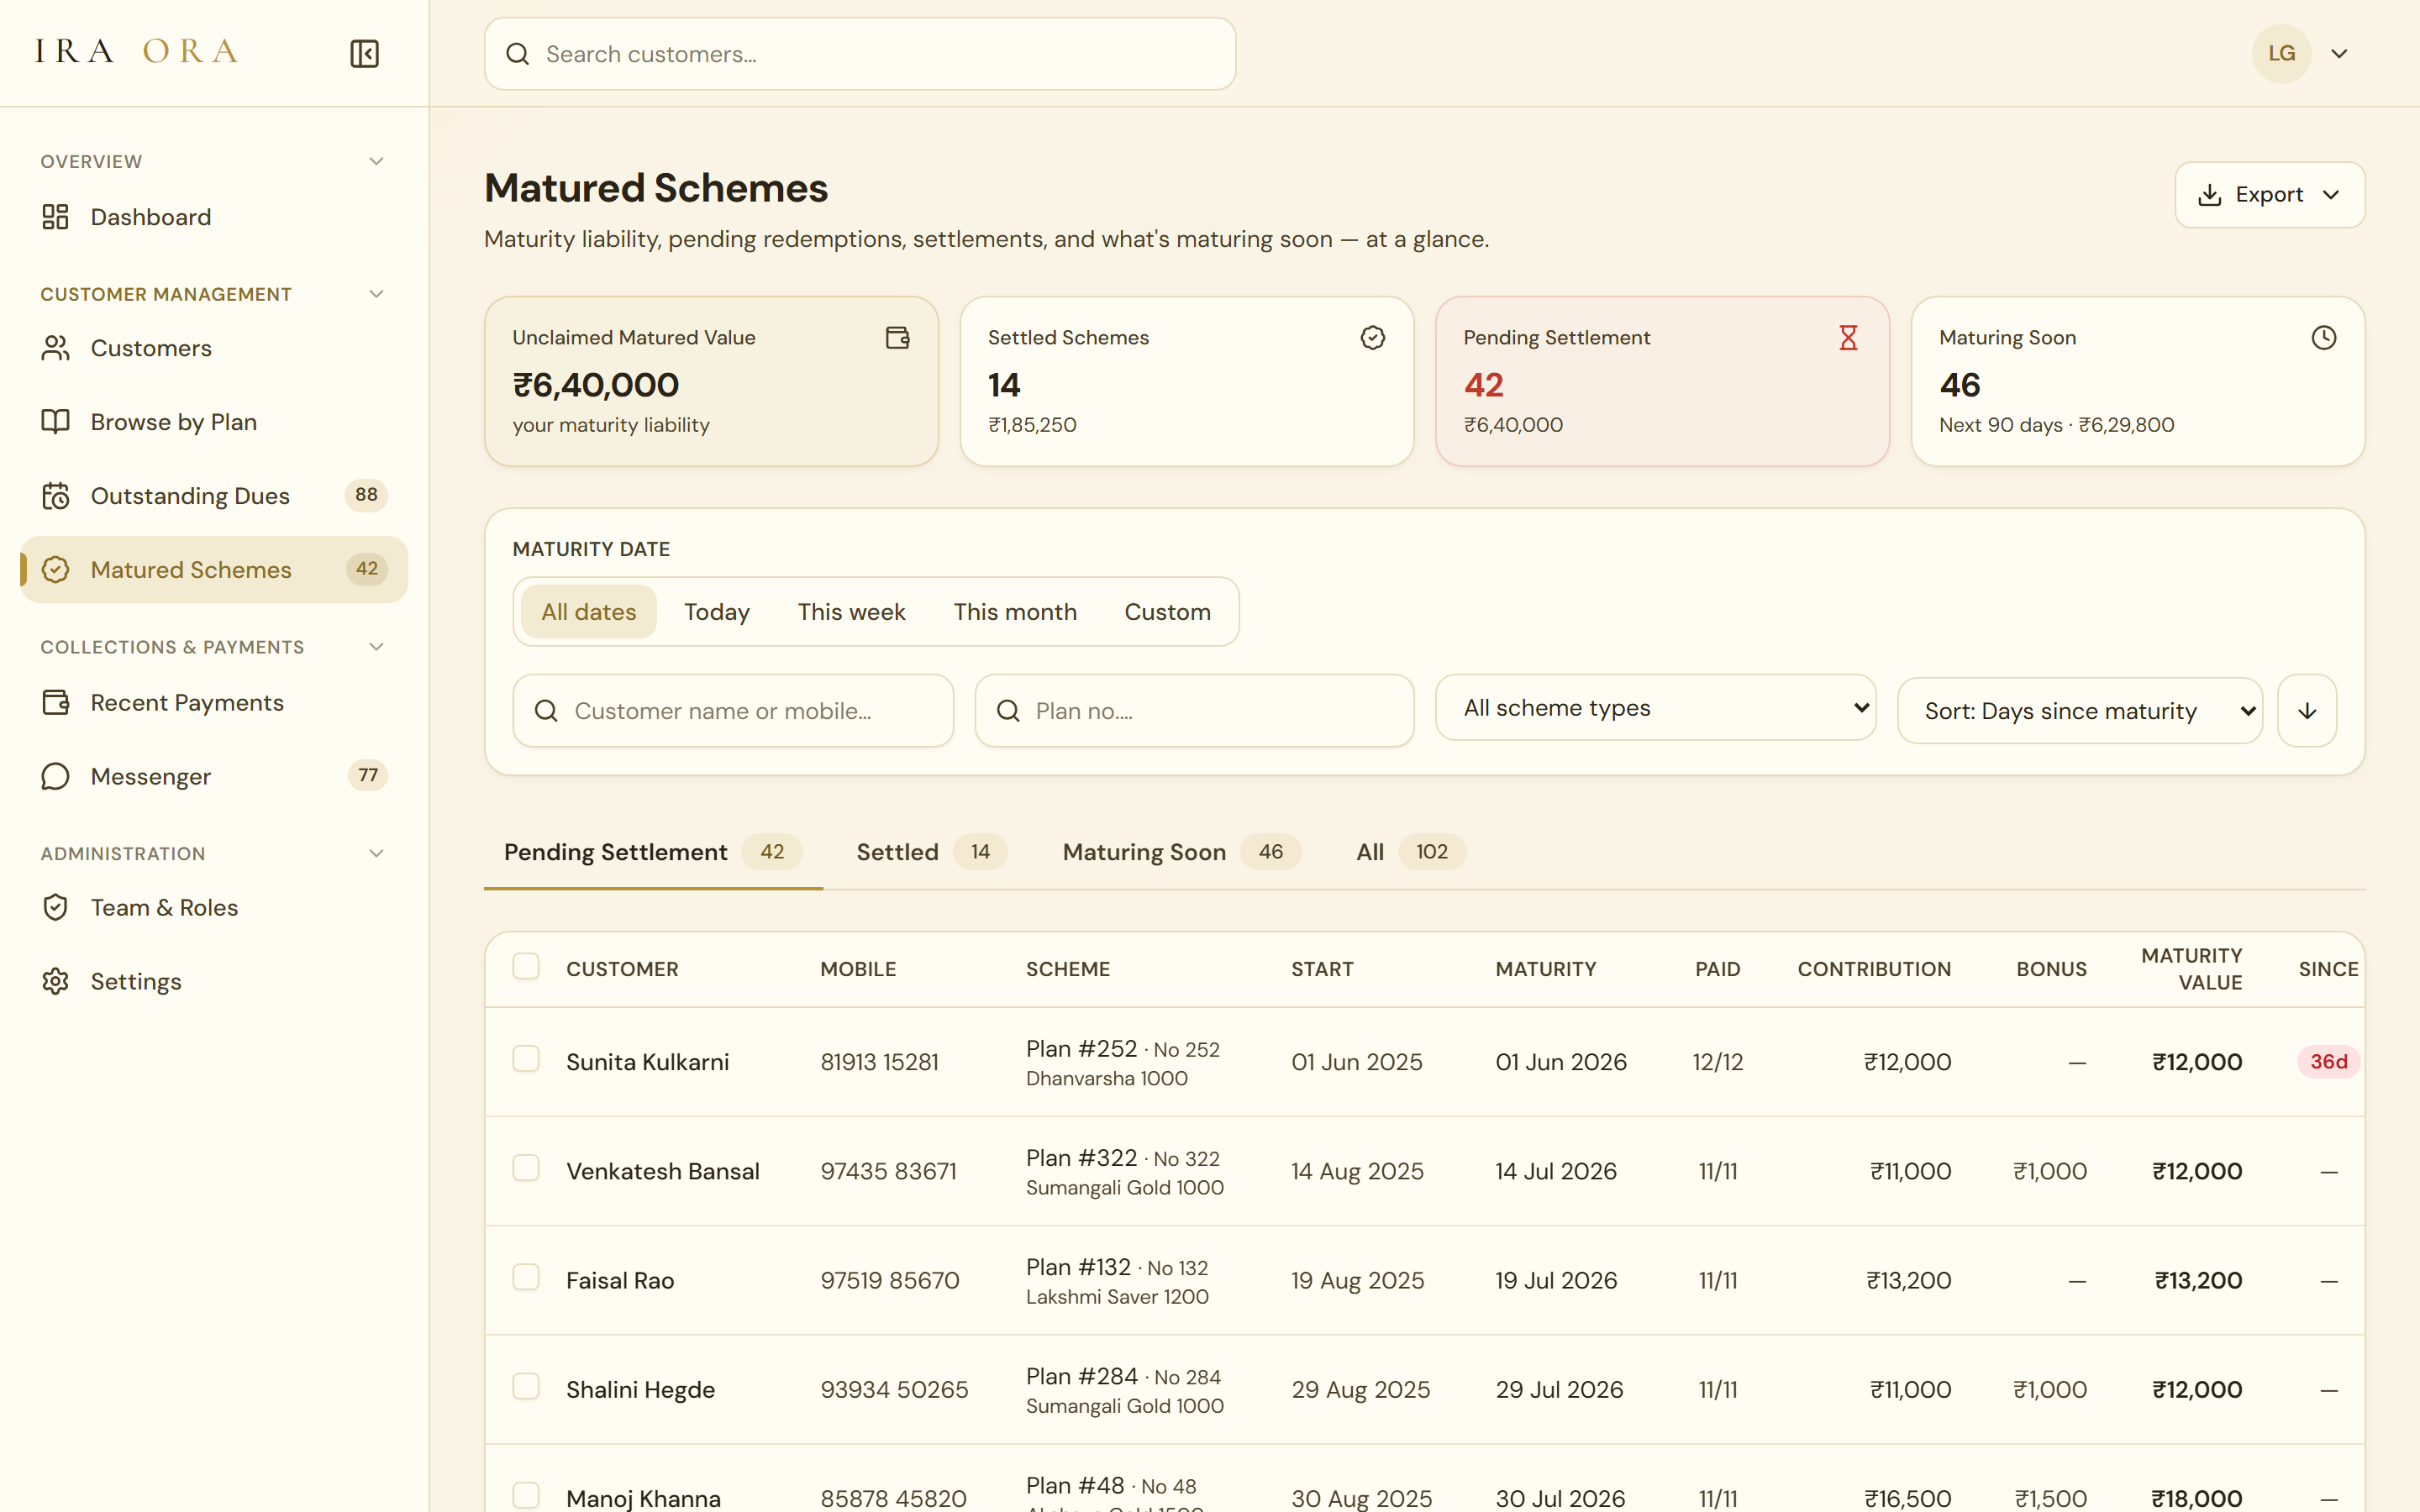Click the 36d overdue badge for Sunita Kulkarni
Image resolution: width=2420 pixels, height=1512 pixels.
click(2328, 1062)
